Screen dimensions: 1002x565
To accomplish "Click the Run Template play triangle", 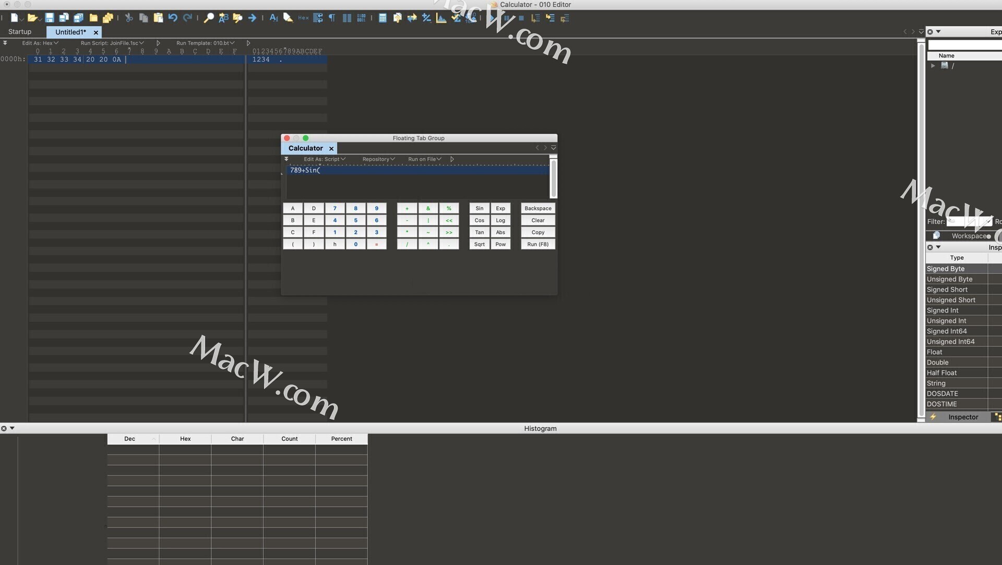I will [248, 43].
